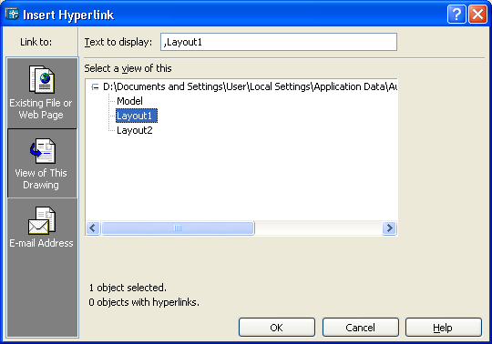
Task: Select the View of This Drawing icon
Action: [42, 151]
